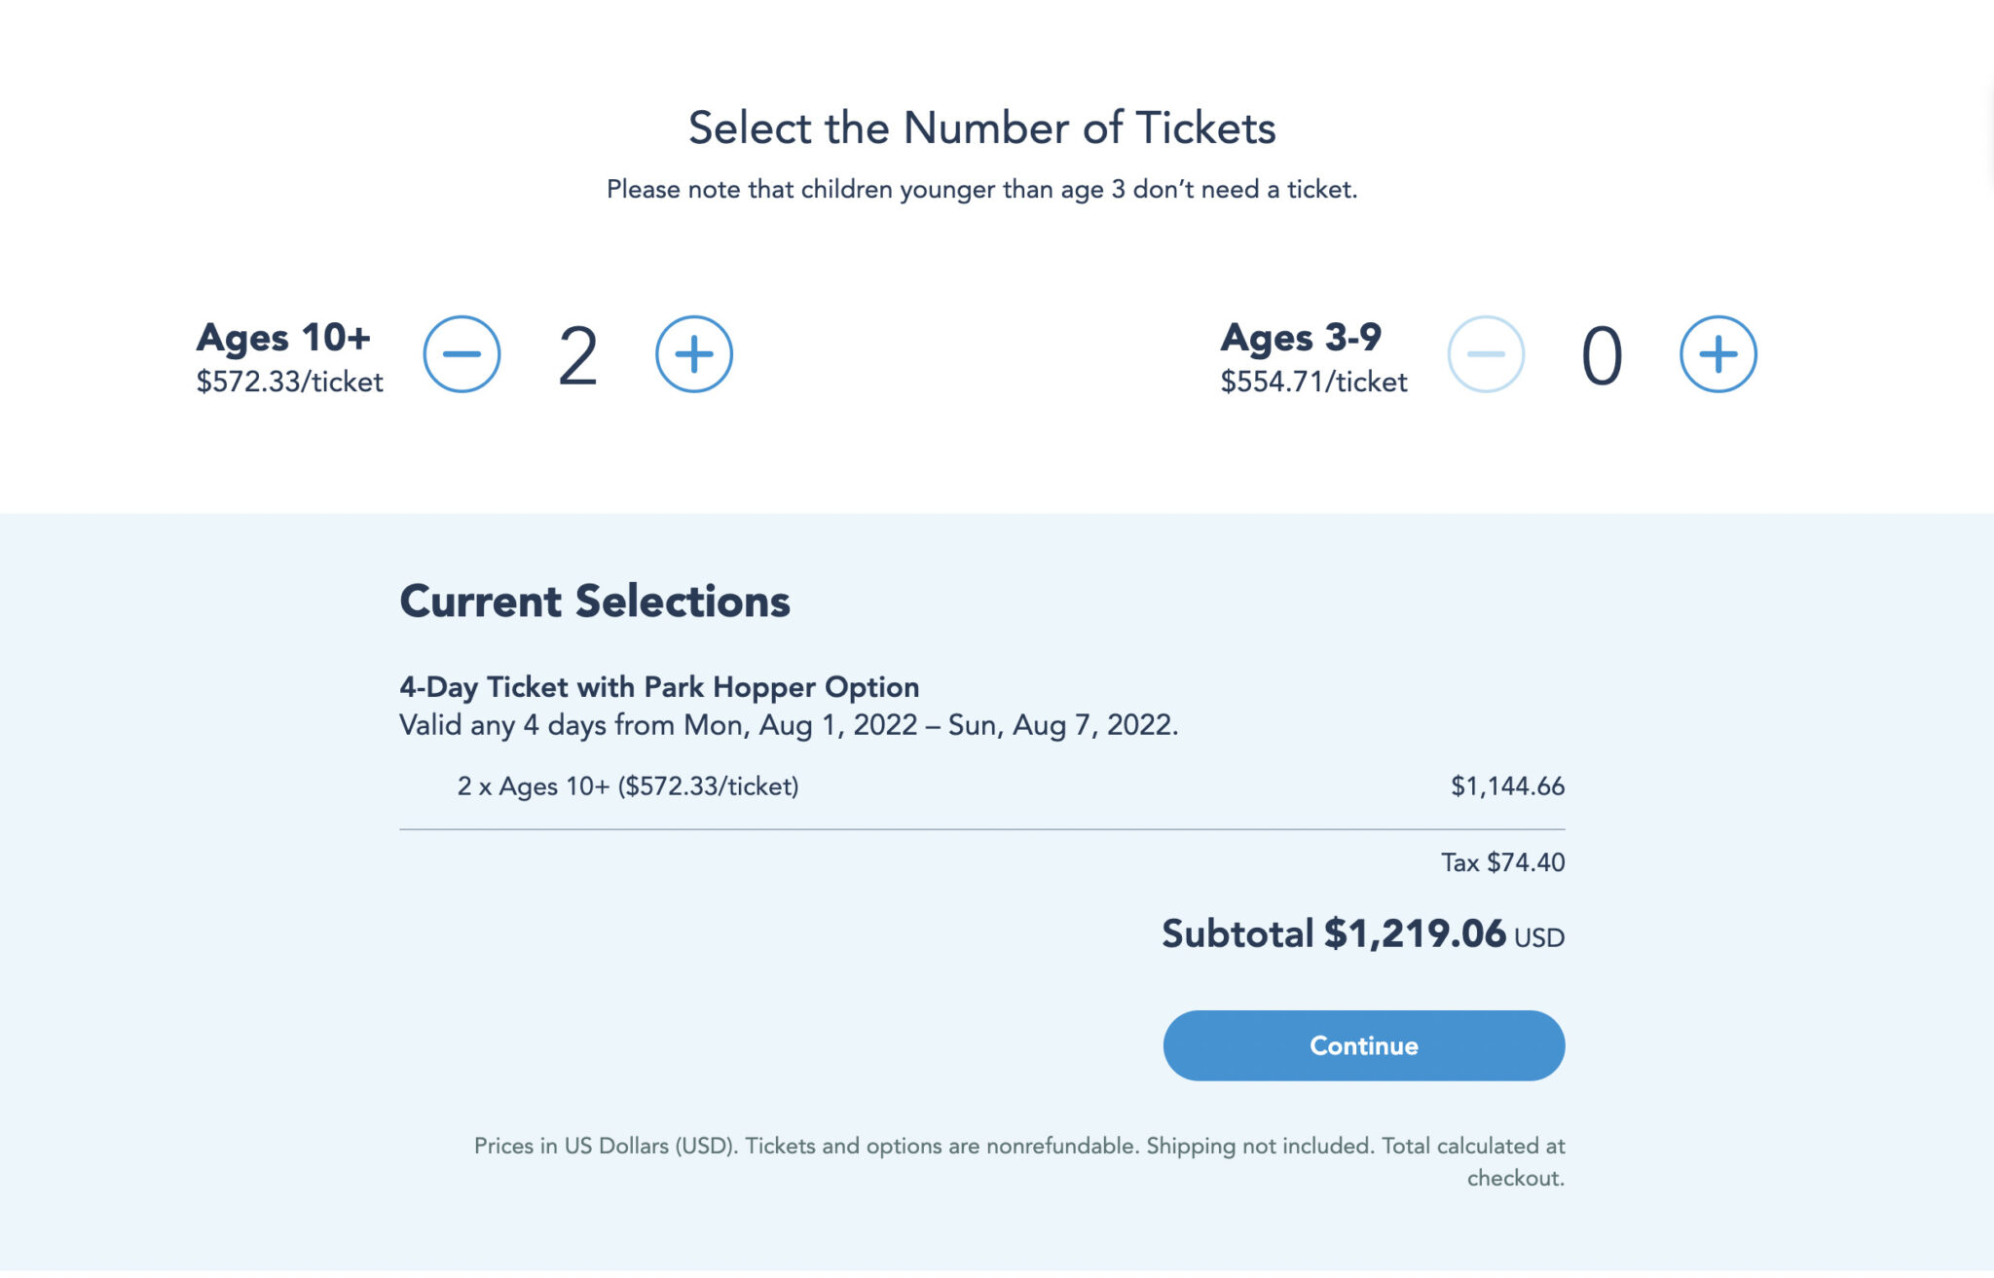The height and width of the screenshot is (1278, 1994).
Task: Select the $554.71/ticket price under Ages 3-9
Action: [1313, 382]
